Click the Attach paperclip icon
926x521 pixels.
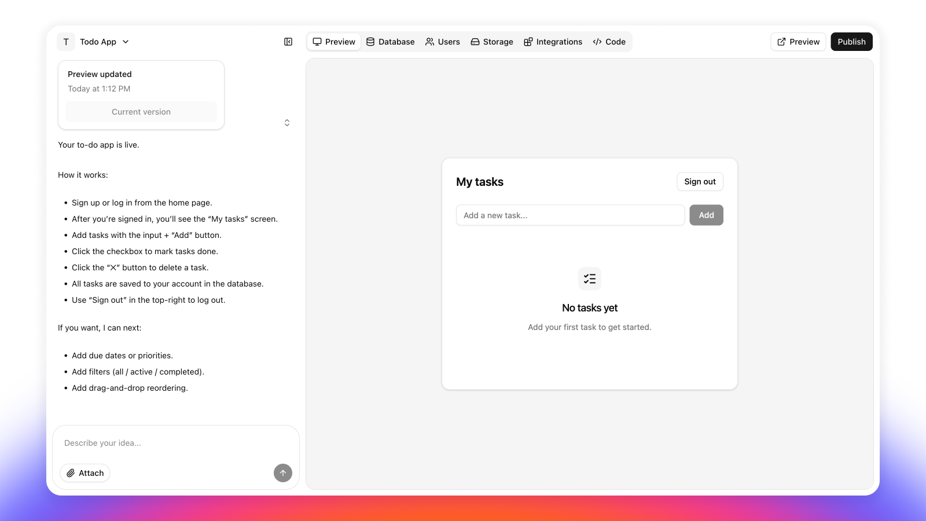(x=71, y=472)
